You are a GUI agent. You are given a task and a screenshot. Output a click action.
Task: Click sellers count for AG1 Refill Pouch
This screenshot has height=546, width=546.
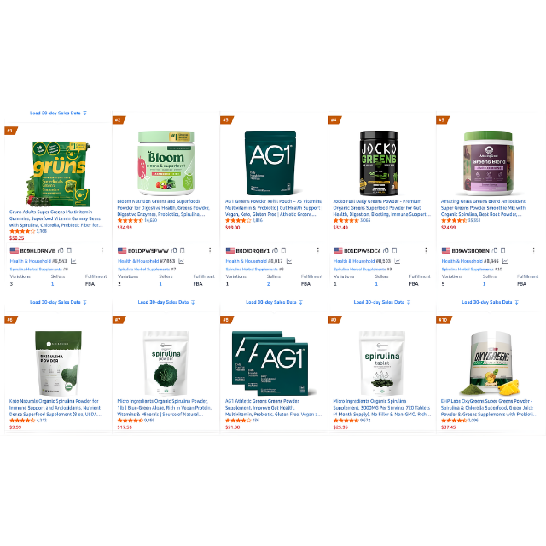tap(268, 284)
